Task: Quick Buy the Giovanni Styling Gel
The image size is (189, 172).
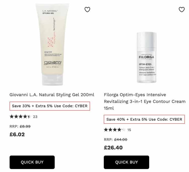Action: (x=32, y=162)
